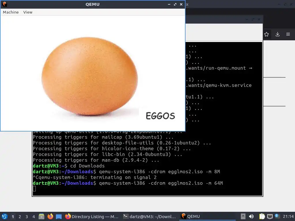This screenshot has height=221, width=295.
Task: Click the EGGOS text in the QEMU display
Action: click(x=160, y=116)
